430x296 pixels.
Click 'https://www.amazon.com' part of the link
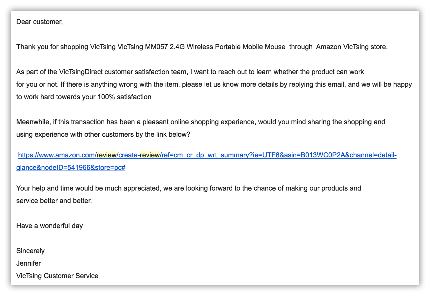tap(56, 155)
